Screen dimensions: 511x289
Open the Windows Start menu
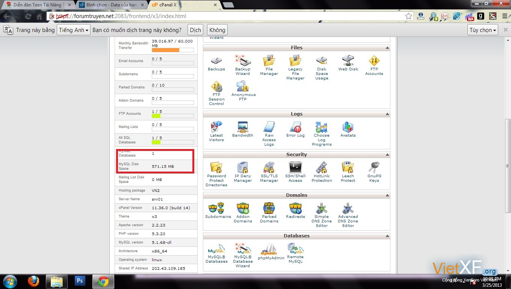point(10,281)
